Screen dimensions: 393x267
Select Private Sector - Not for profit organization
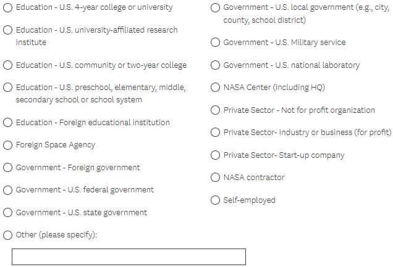215,110
